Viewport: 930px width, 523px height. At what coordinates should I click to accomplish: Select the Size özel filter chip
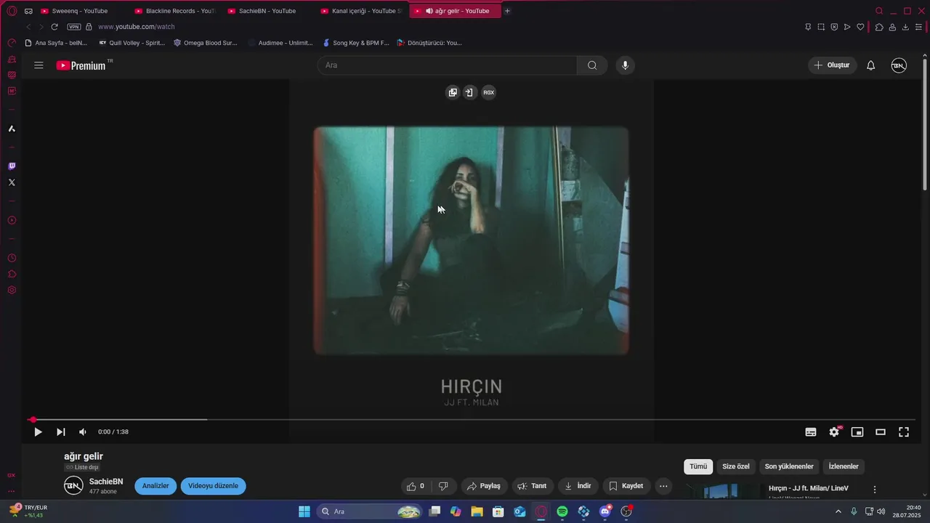(x=736, y=466)
